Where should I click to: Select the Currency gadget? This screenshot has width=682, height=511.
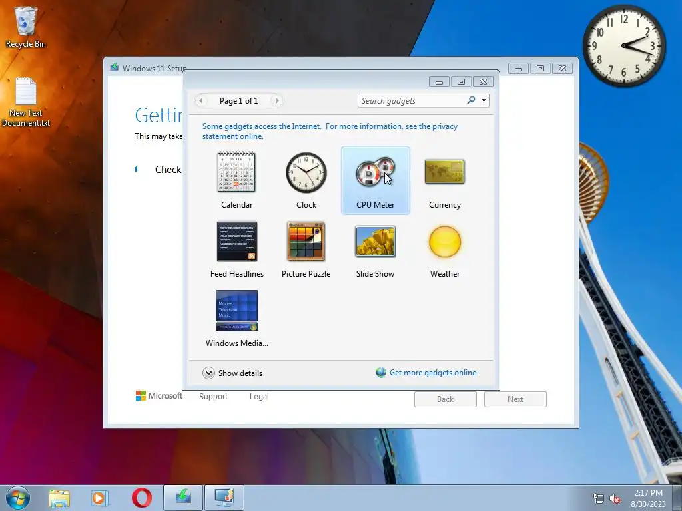point(444,180)
